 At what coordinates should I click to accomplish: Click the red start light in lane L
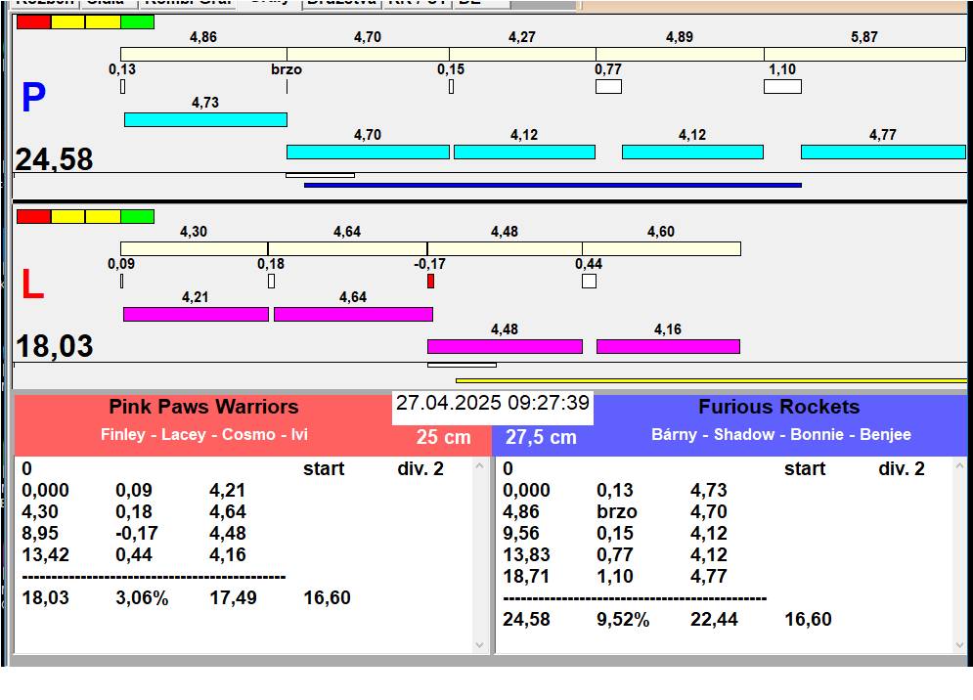point(33,216)
